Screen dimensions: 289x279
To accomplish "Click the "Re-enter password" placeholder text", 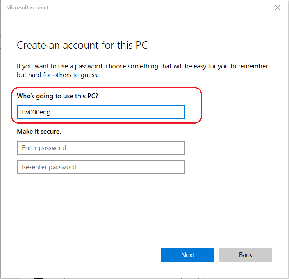I will click(49, 167).
